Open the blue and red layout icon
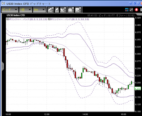This screenshot has height=116, width=142. [127, 10]
